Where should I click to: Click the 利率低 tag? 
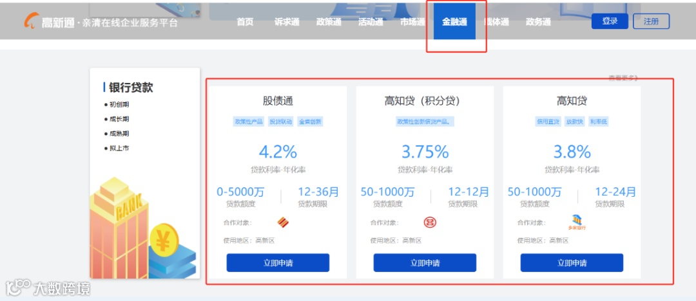(598, 122)
